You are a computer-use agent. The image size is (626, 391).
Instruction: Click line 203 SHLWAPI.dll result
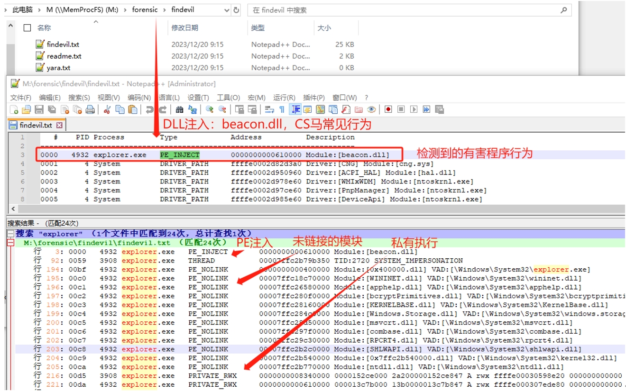(x=190, y=349)
